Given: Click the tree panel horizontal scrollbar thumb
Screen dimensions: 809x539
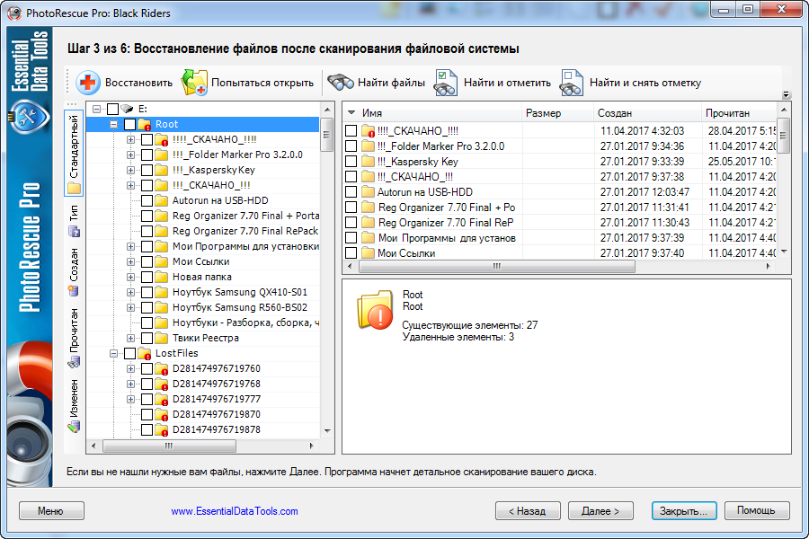Looking at the screenshot, I should [x=169, y=446].
